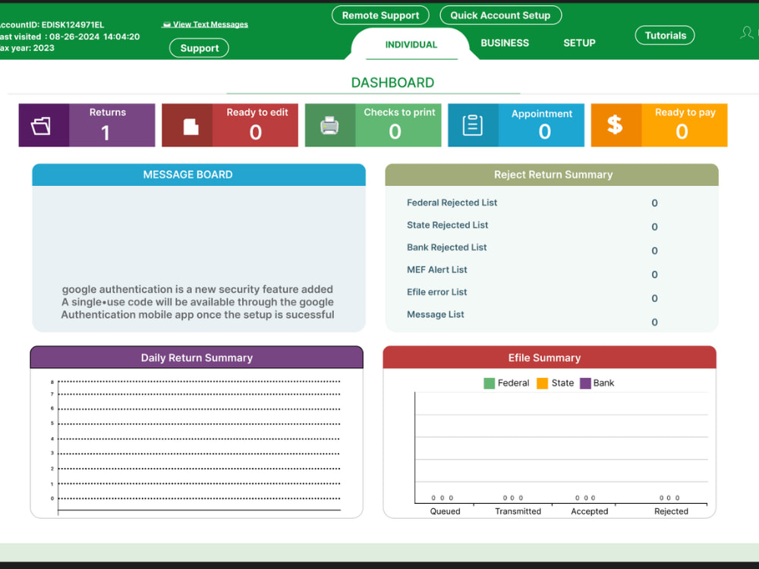Toggle Bank legend purple swatch

click(x=585, y=383)
